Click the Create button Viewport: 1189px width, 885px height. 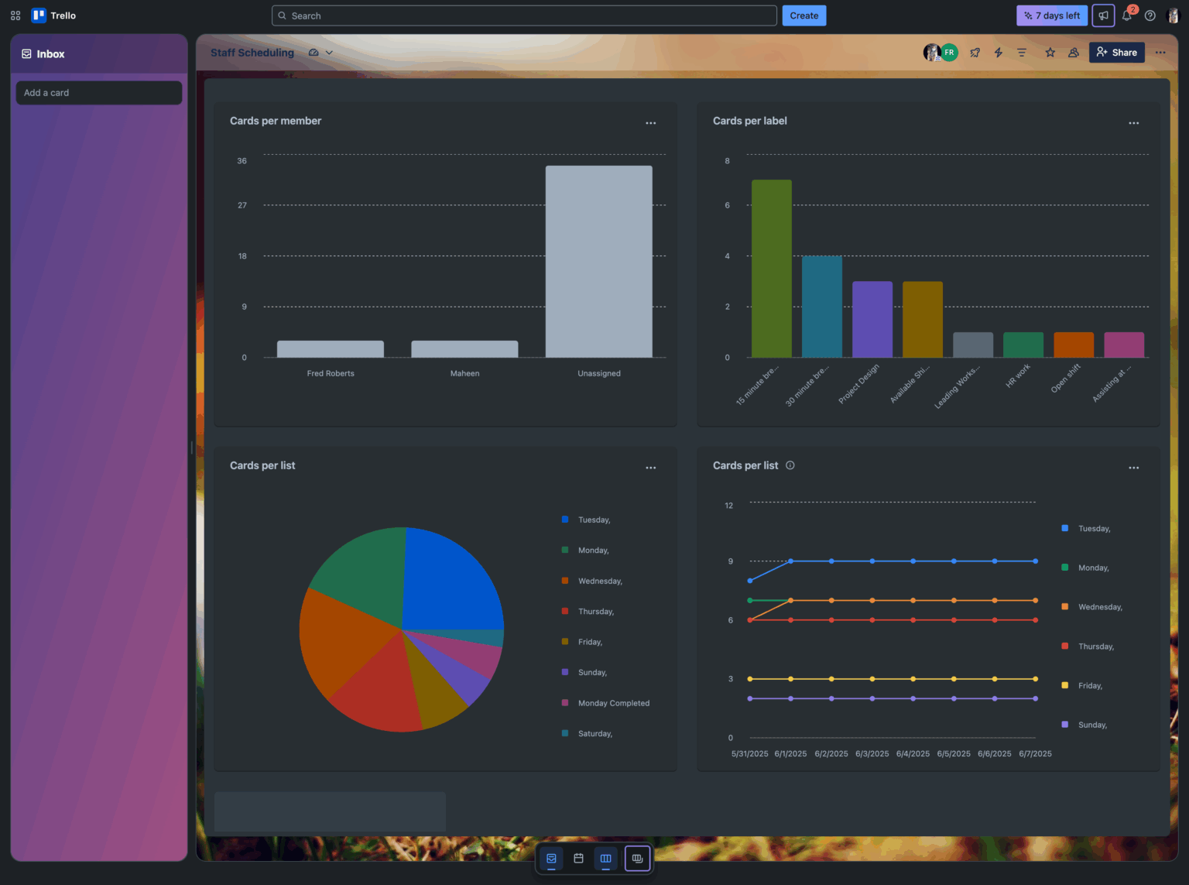[804, 15]
